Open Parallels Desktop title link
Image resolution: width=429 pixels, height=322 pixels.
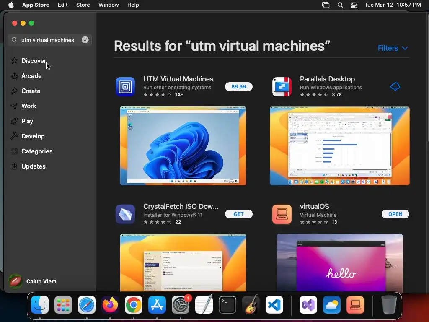(327, 79)
